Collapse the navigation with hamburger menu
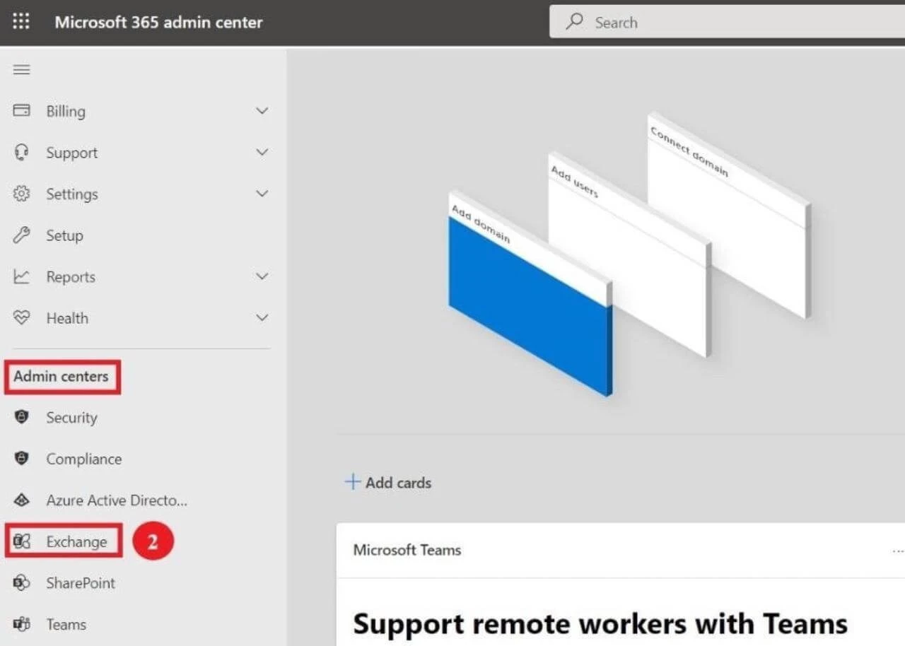 (21, 69)
